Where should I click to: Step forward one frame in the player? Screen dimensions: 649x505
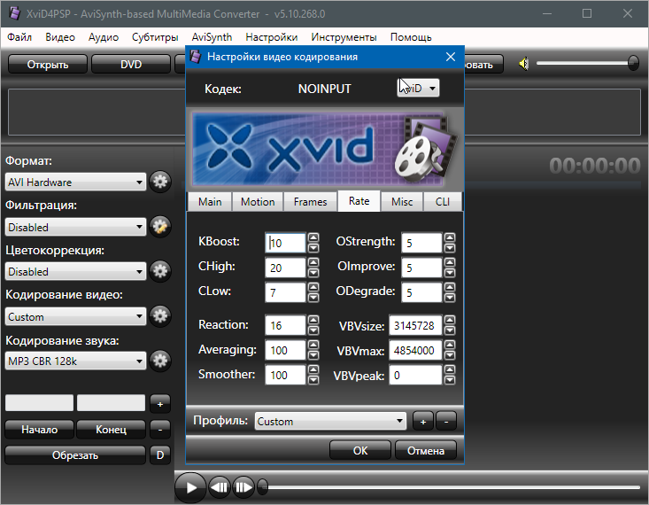[243, 486]
